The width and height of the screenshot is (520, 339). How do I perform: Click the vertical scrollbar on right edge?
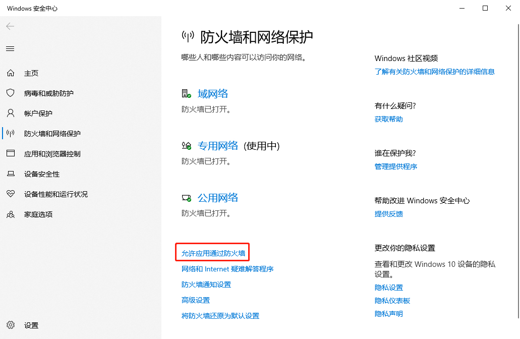(518, 171)
